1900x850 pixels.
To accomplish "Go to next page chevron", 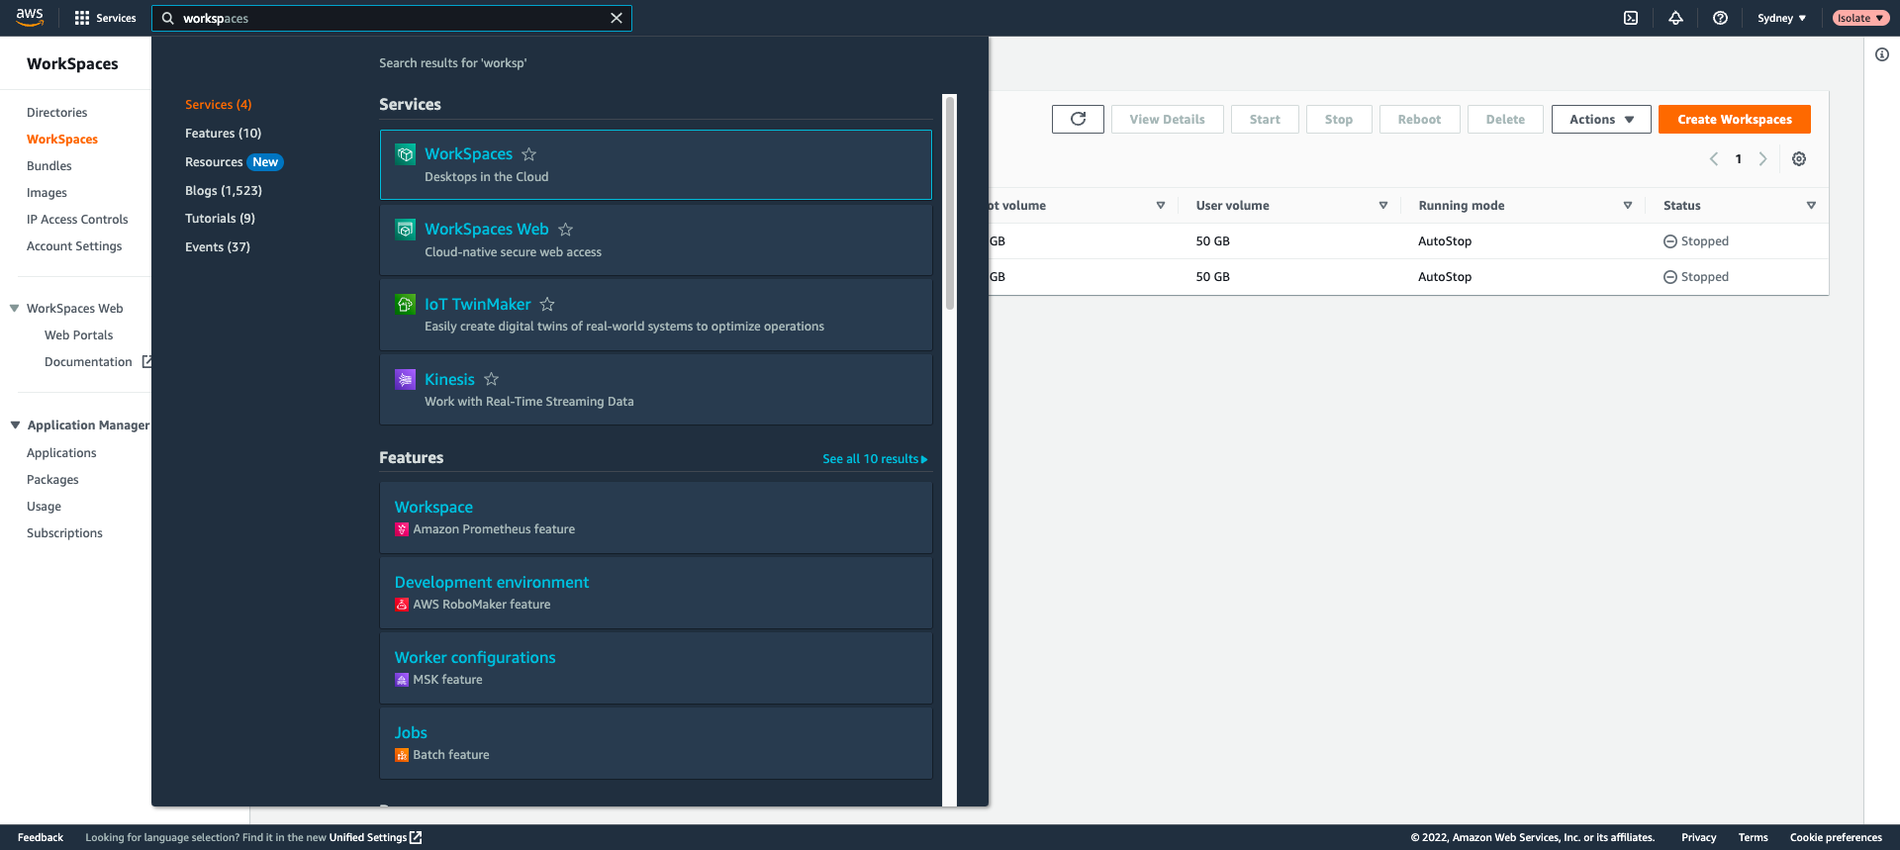I will (x=1762, y=159).
